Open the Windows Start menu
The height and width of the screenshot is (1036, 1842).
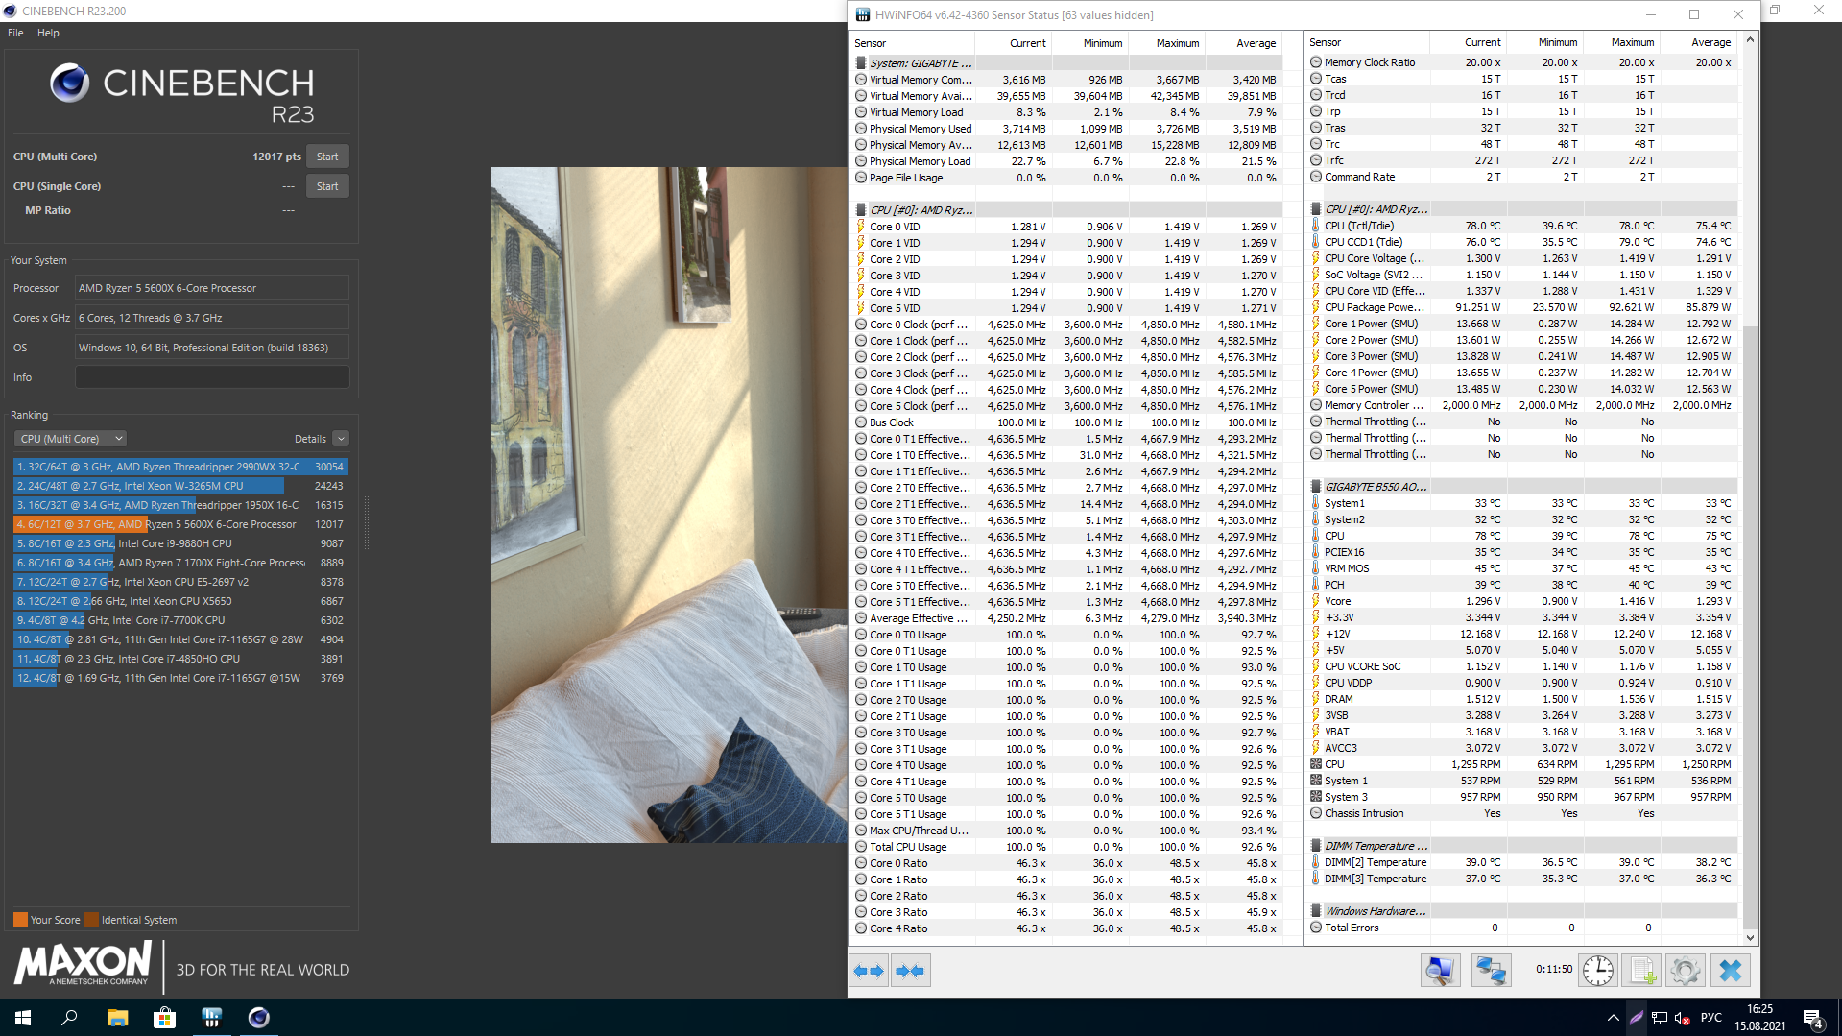[23, 1018]
